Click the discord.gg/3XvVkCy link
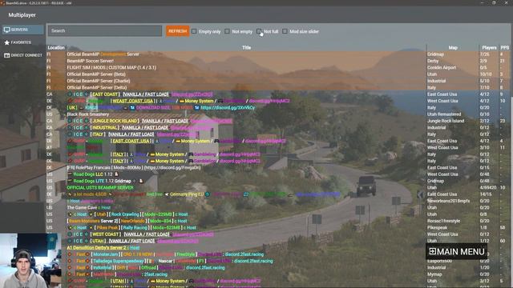 click(228, 108)
